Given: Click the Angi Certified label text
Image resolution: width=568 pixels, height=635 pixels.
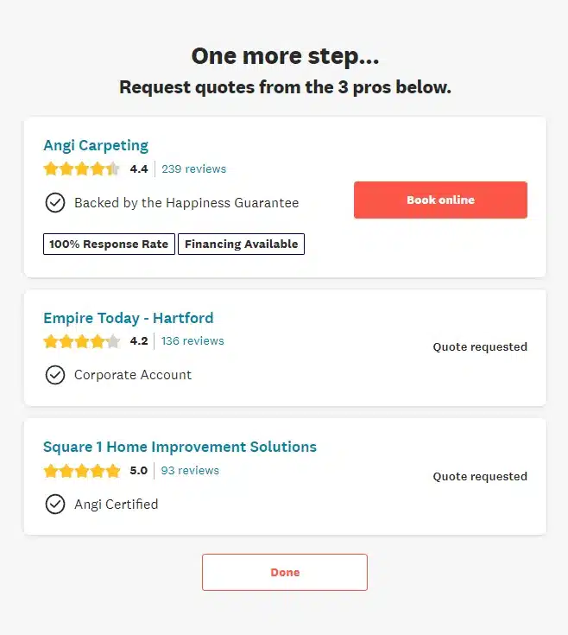Looking at the screenshot, I should tap(117, 505).
